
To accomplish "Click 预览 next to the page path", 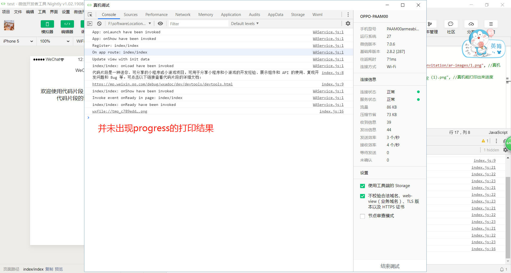I will [x=59, y=269].
